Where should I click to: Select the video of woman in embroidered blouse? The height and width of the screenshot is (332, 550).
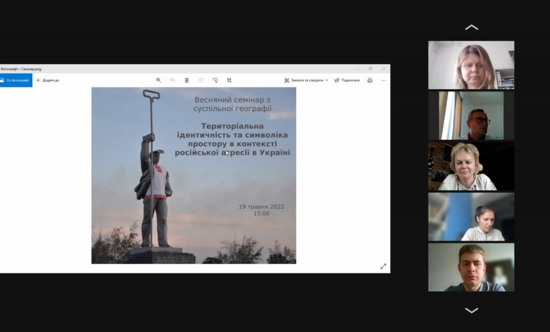click(471, 166)
